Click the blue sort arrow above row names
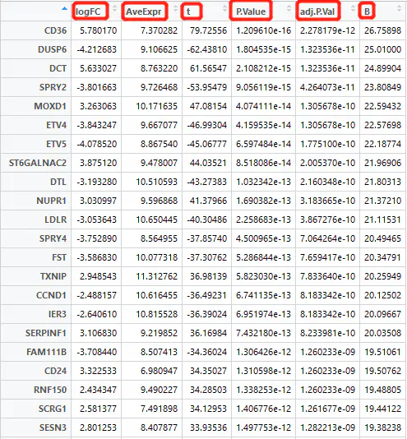 click(65, 9)
